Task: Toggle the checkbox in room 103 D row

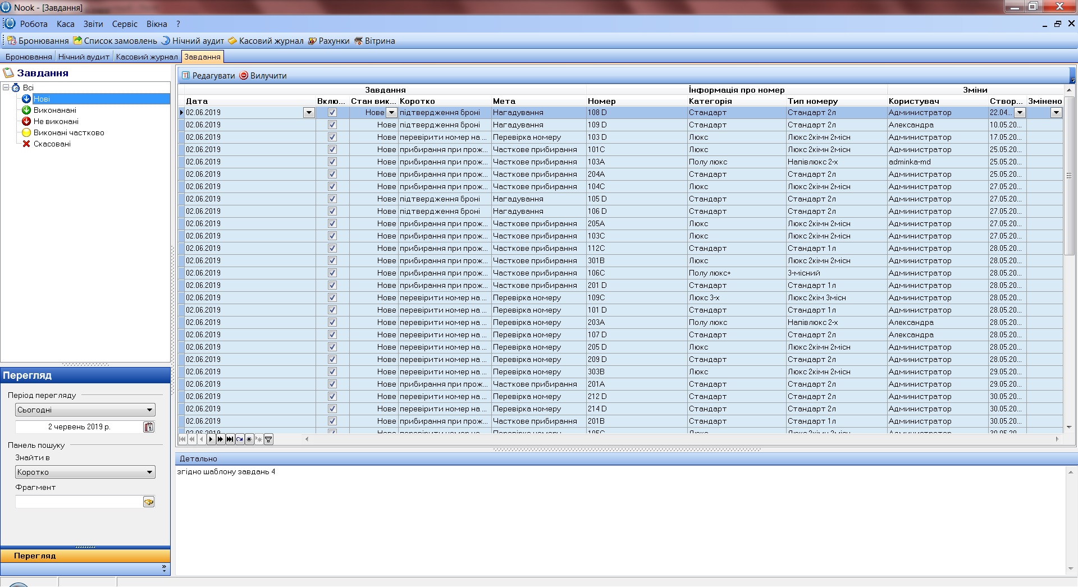Action: (x=332, y=137)
